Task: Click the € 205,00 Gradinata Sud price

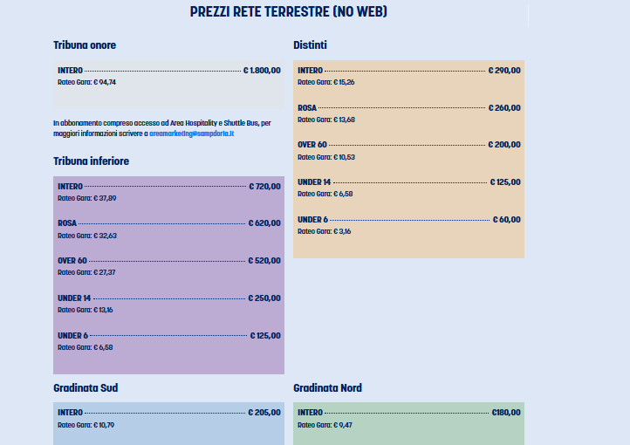Action: click(x=264, y=413)
